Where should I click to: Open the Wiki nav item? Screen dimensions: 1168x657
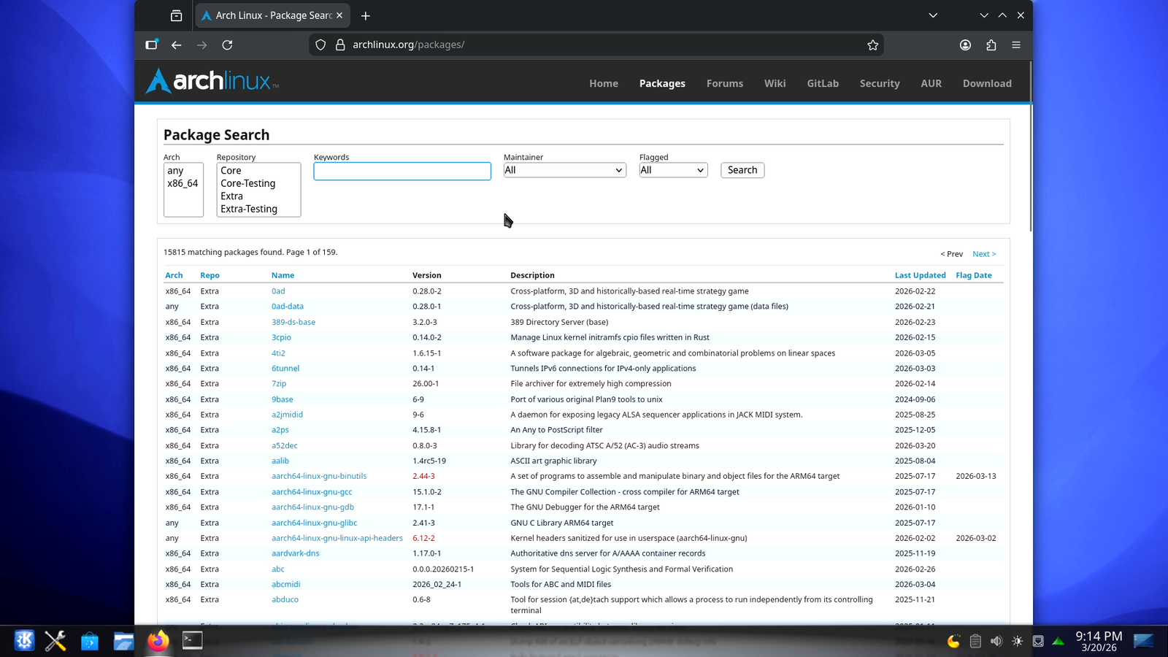pyautogui.click(x=775, y=83)
